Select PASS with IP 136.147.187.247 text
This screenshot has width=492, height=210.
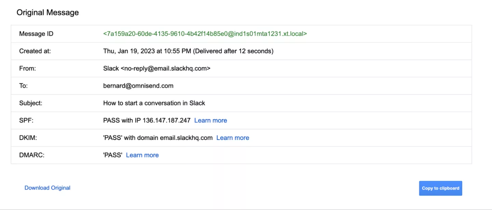[147, 120]
